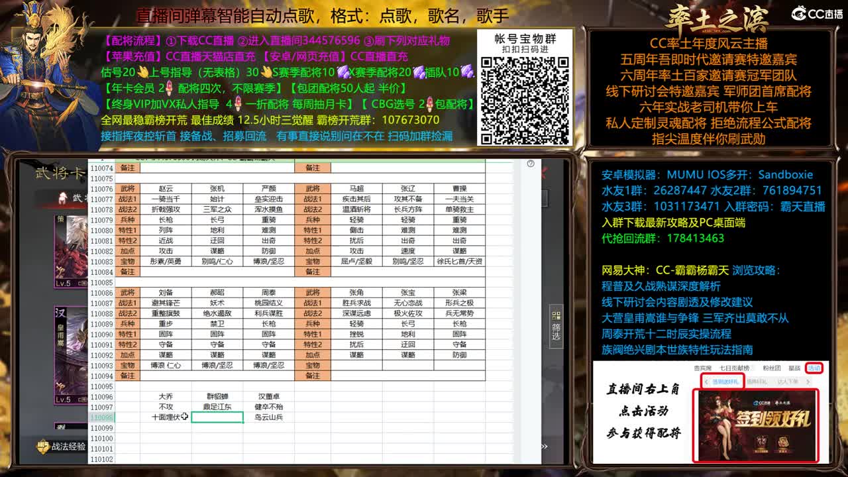Viewport: 848px width, 477px height.
Task: Click the 一骑当千 cell
Action: click(x=166, y=199)
